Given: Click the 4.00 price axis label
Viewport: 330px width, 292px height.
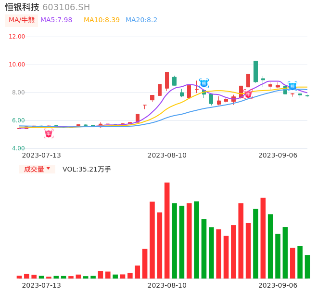Looking at the screenshot, I should [18, 148].
